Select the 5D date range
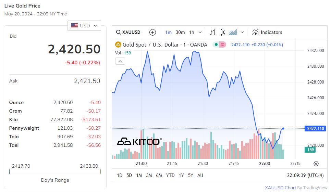This screenshot has height=192, width=331. click(x=129, y=175)
